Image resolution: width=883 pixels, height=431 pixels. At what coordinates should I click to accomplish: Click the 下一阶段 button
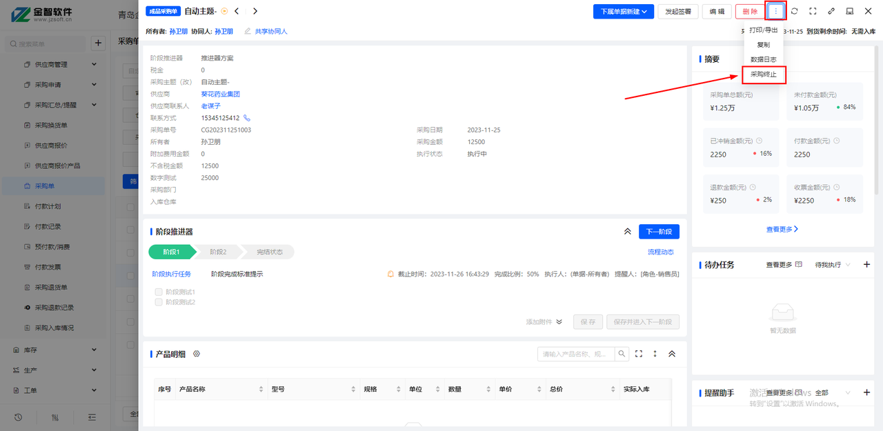pyautogui.click(x=659, y=232)
